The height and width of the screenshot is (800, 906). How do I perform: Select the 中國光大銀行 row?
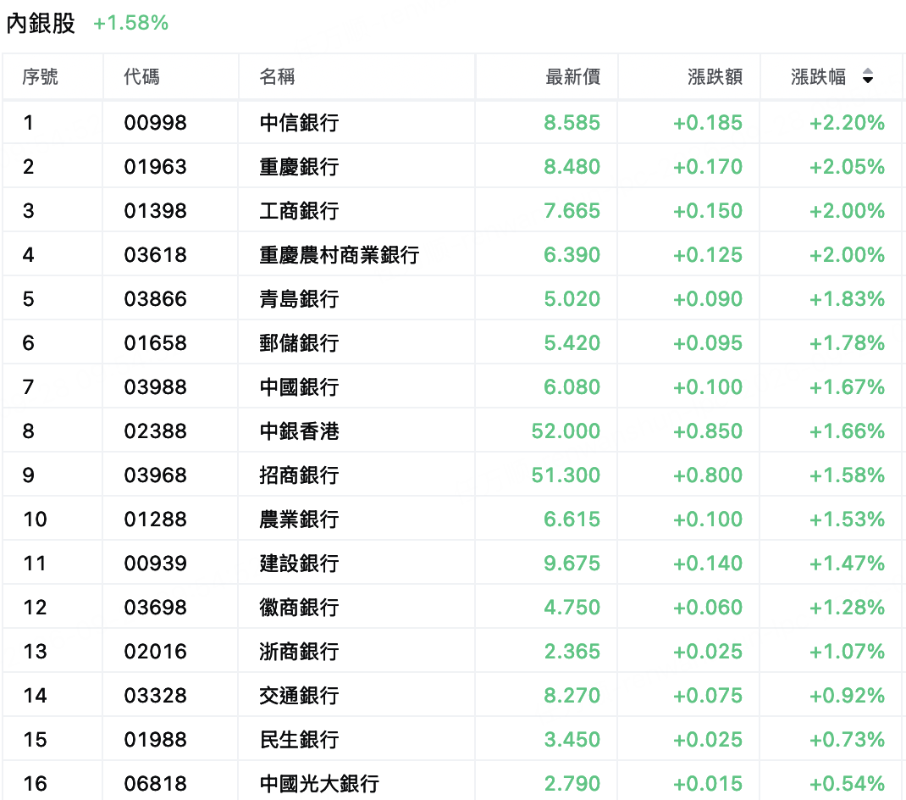(453, 781)
